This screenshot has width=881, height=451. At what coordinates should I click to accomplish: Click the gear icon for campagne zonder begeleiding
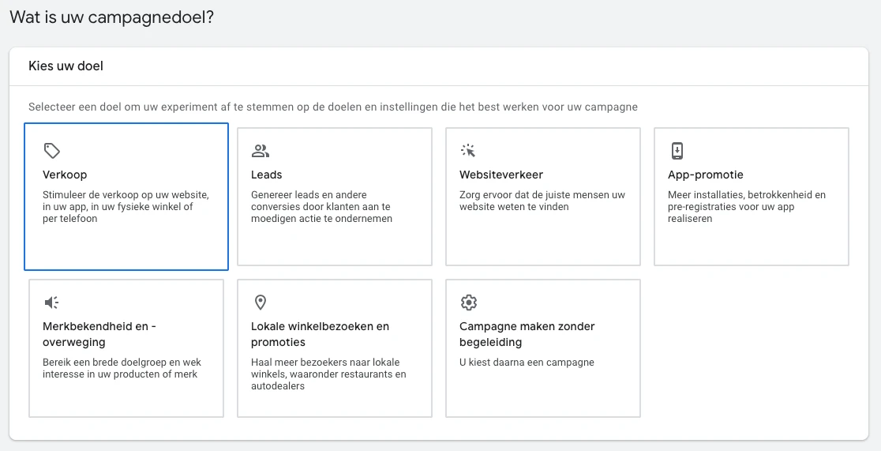(469, 303)
